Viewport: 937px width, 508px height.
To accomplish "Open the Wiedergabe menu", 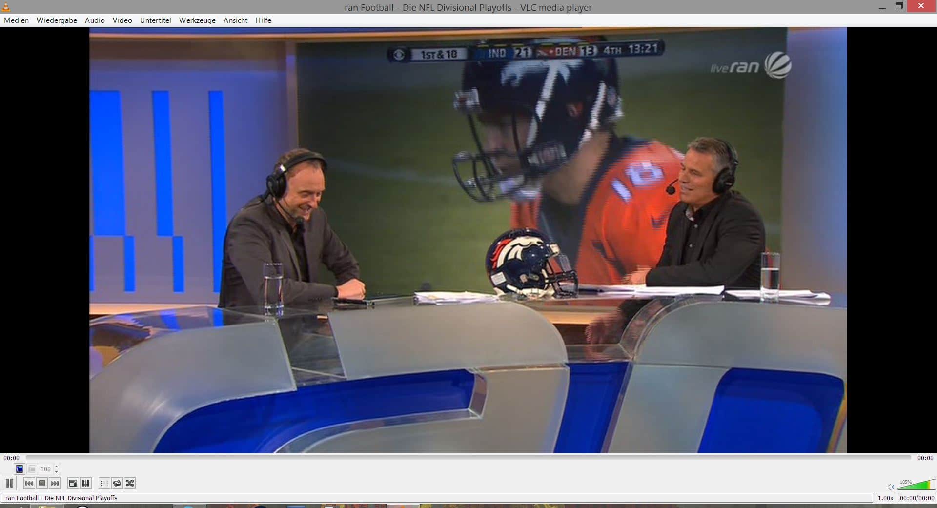I will click(x=57, y=20).
